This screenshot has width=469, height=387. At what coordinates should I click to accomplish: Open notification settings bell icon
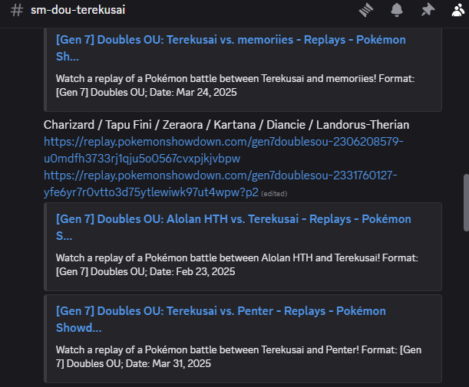(397, 10)
